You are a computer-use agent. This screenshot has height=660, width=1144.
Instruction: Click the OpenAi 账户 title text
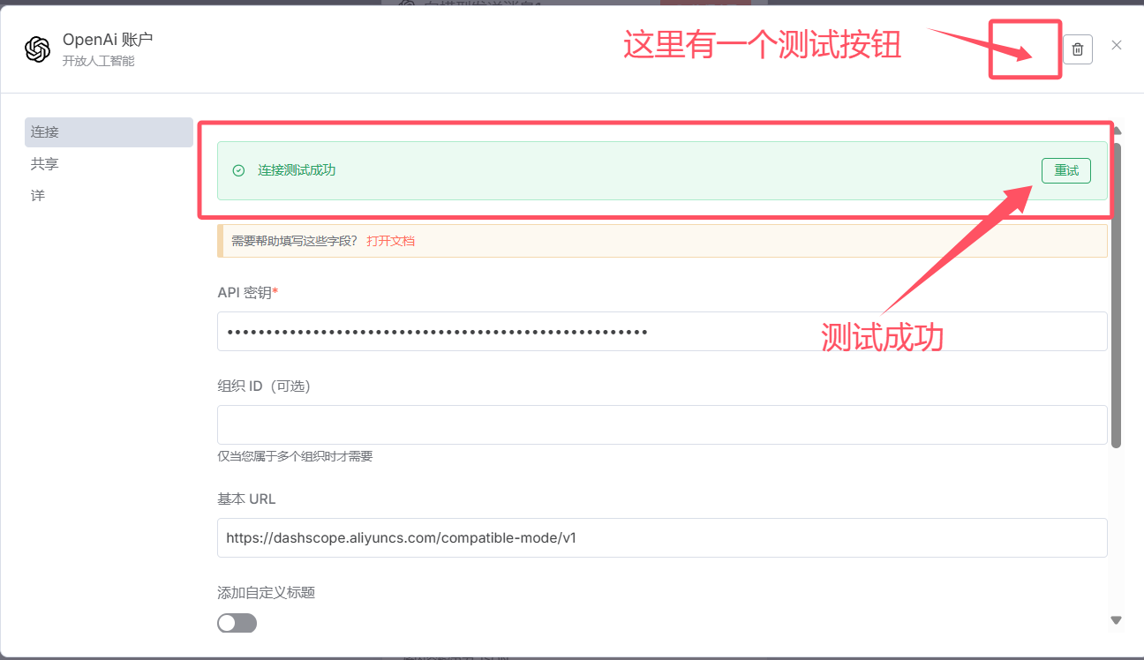tap(108, 40)
